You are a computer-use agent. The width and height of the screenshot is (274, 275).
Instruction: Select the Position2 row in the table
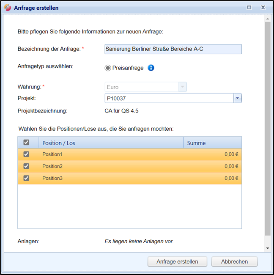(x=127, y=166)
